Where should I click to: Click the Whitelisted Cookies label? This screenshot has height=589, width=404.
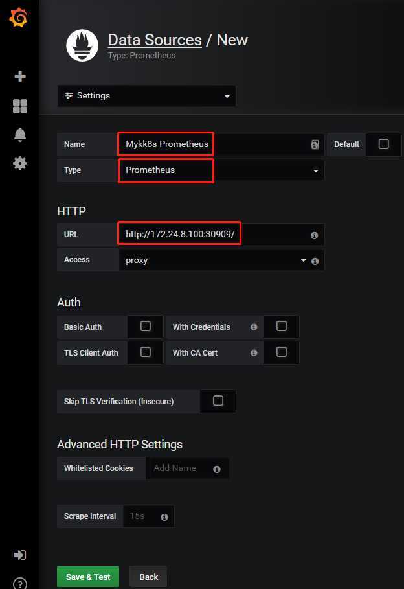tap(98, 468)
